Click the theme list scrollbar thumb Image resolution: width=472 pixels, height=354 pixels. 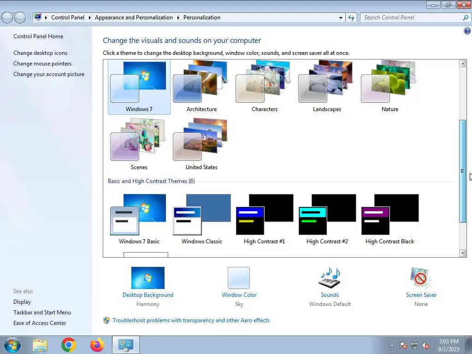(463, 171)
